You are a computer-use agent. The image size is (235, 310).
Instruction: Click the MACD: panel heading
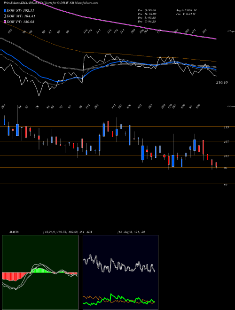pos(14,232)
